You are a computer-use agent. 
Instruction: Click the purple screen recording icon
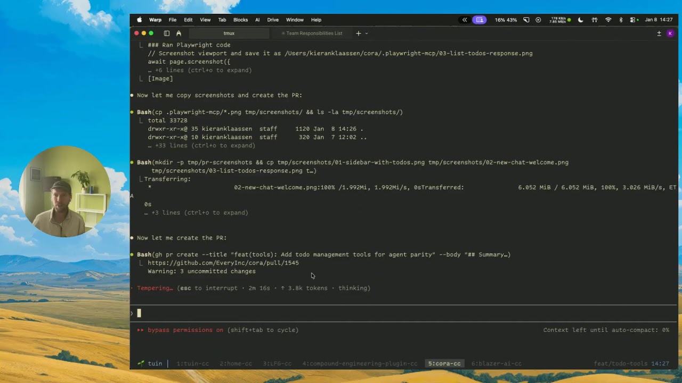[x=479, y=20]
